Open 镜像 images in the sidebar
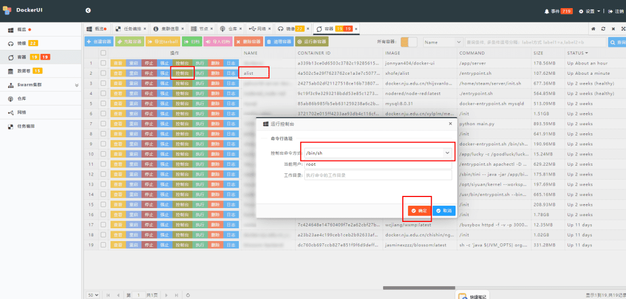This screenshot has height=299, width=626. click(x=21, y=43)
